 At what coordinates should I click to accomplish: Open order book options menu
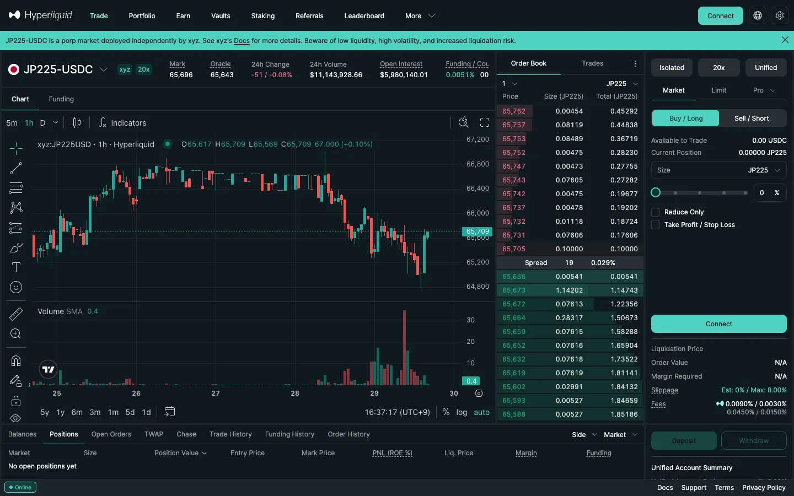click(635, 63)
